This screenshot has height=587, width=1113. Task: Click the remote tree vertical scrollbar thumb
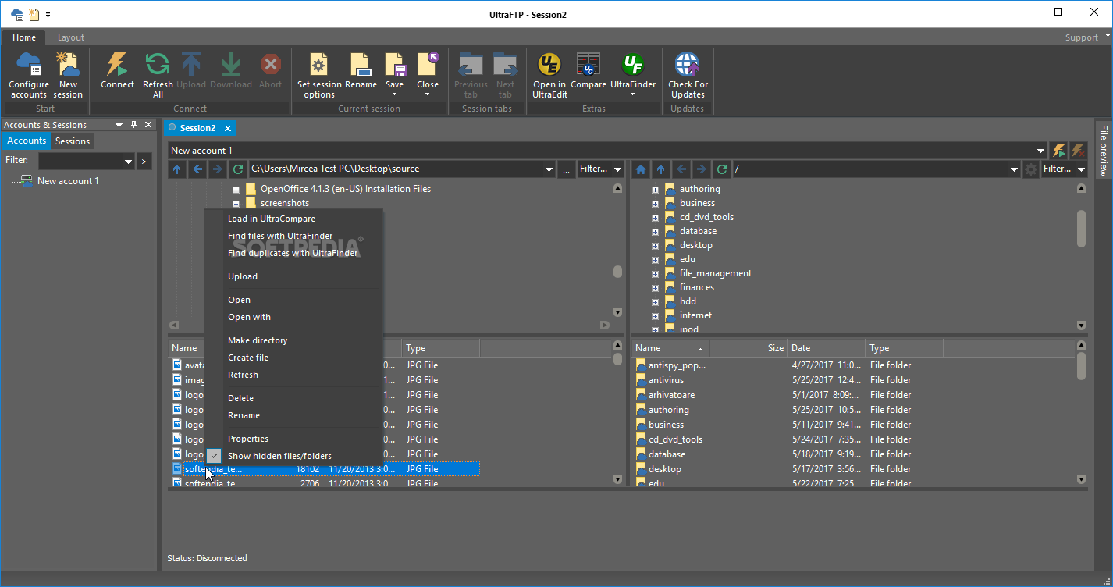(1081, 229)
